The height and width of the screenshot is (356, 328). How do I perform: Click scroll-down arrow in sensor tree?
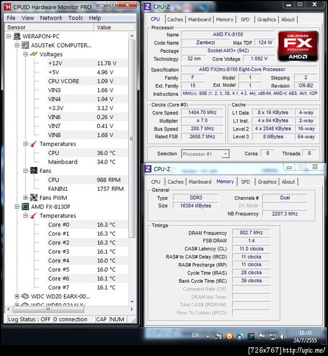132,302
